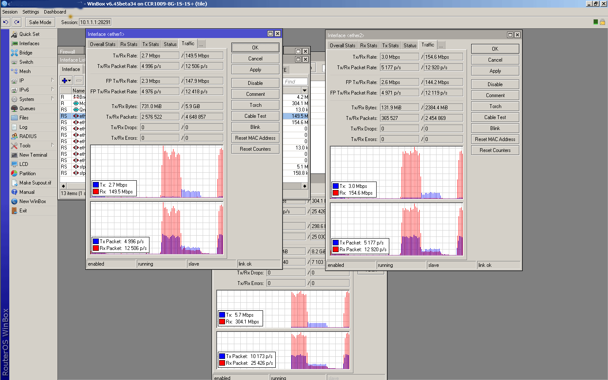
Task: Open the Session menu
Action: point(10,12)
